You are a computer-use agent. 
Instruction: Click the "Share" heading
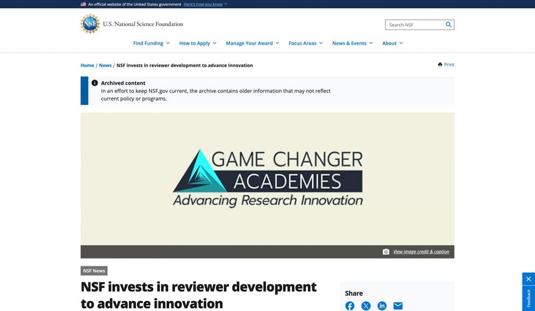tap(354, 294)
